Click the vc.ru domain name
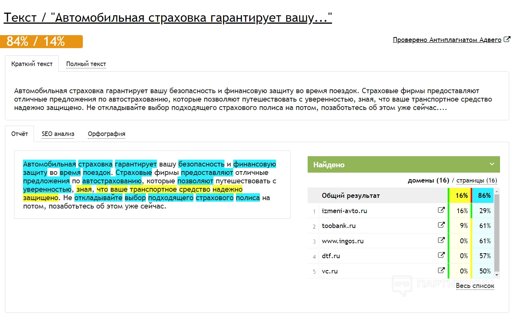 (x=330, y=271)
